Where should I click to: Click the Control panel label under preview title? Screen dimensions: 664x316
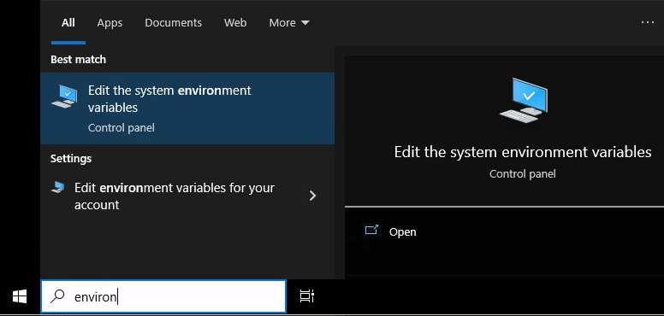(x=523, y=173)
